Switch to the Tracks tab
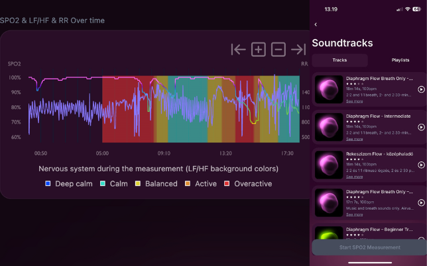This screenshot has height=266, width=427. (x=339, y=60)
